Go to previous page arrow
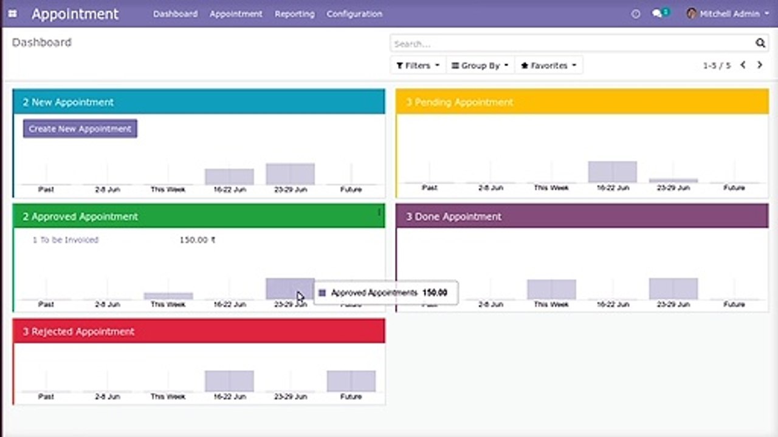This screenshot has height=437, width=778. pos(743,65)
